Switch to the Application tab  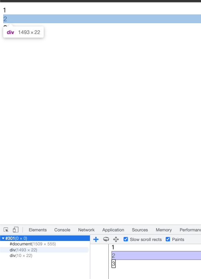(113, 230)
